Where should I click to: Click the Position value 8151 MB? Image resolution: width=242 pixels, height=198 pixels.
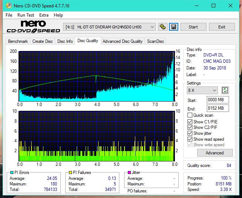click(223, 184)
